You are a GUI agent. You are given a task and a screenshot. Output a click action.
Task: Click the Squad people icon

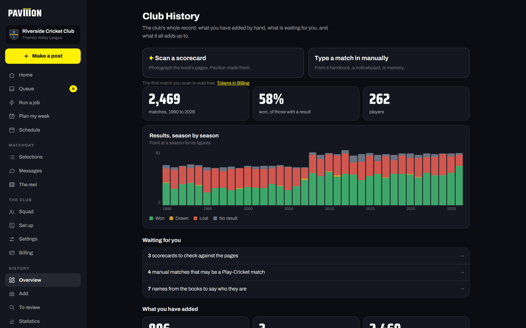[x=12, y=212]
